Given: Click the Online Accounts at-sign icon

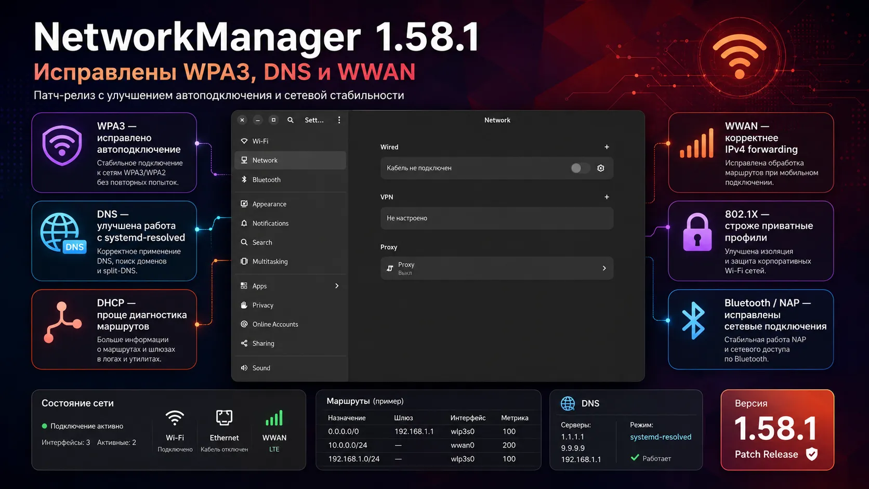Looking at the screenshot, I should 244,324.
